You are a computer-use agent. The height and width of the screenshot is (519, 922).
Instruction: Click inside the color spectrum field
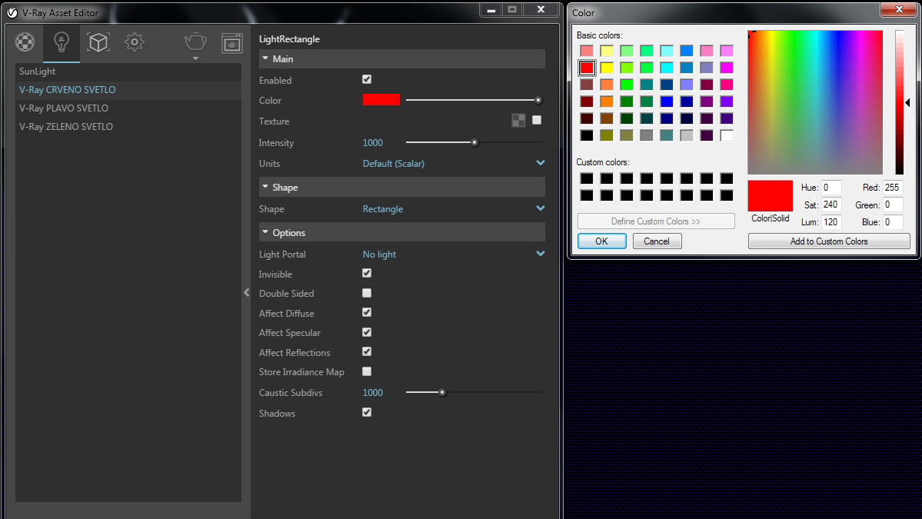pos(815,102)
